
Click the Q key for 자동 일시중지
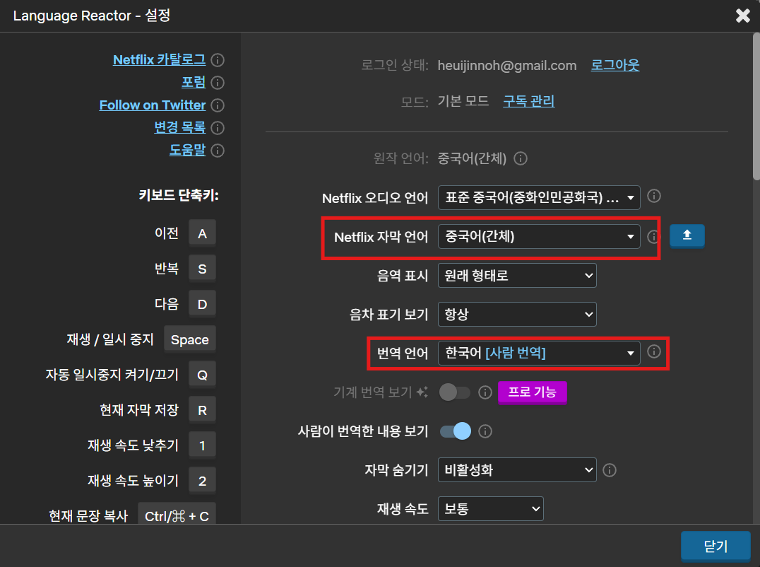coord(202,375)
